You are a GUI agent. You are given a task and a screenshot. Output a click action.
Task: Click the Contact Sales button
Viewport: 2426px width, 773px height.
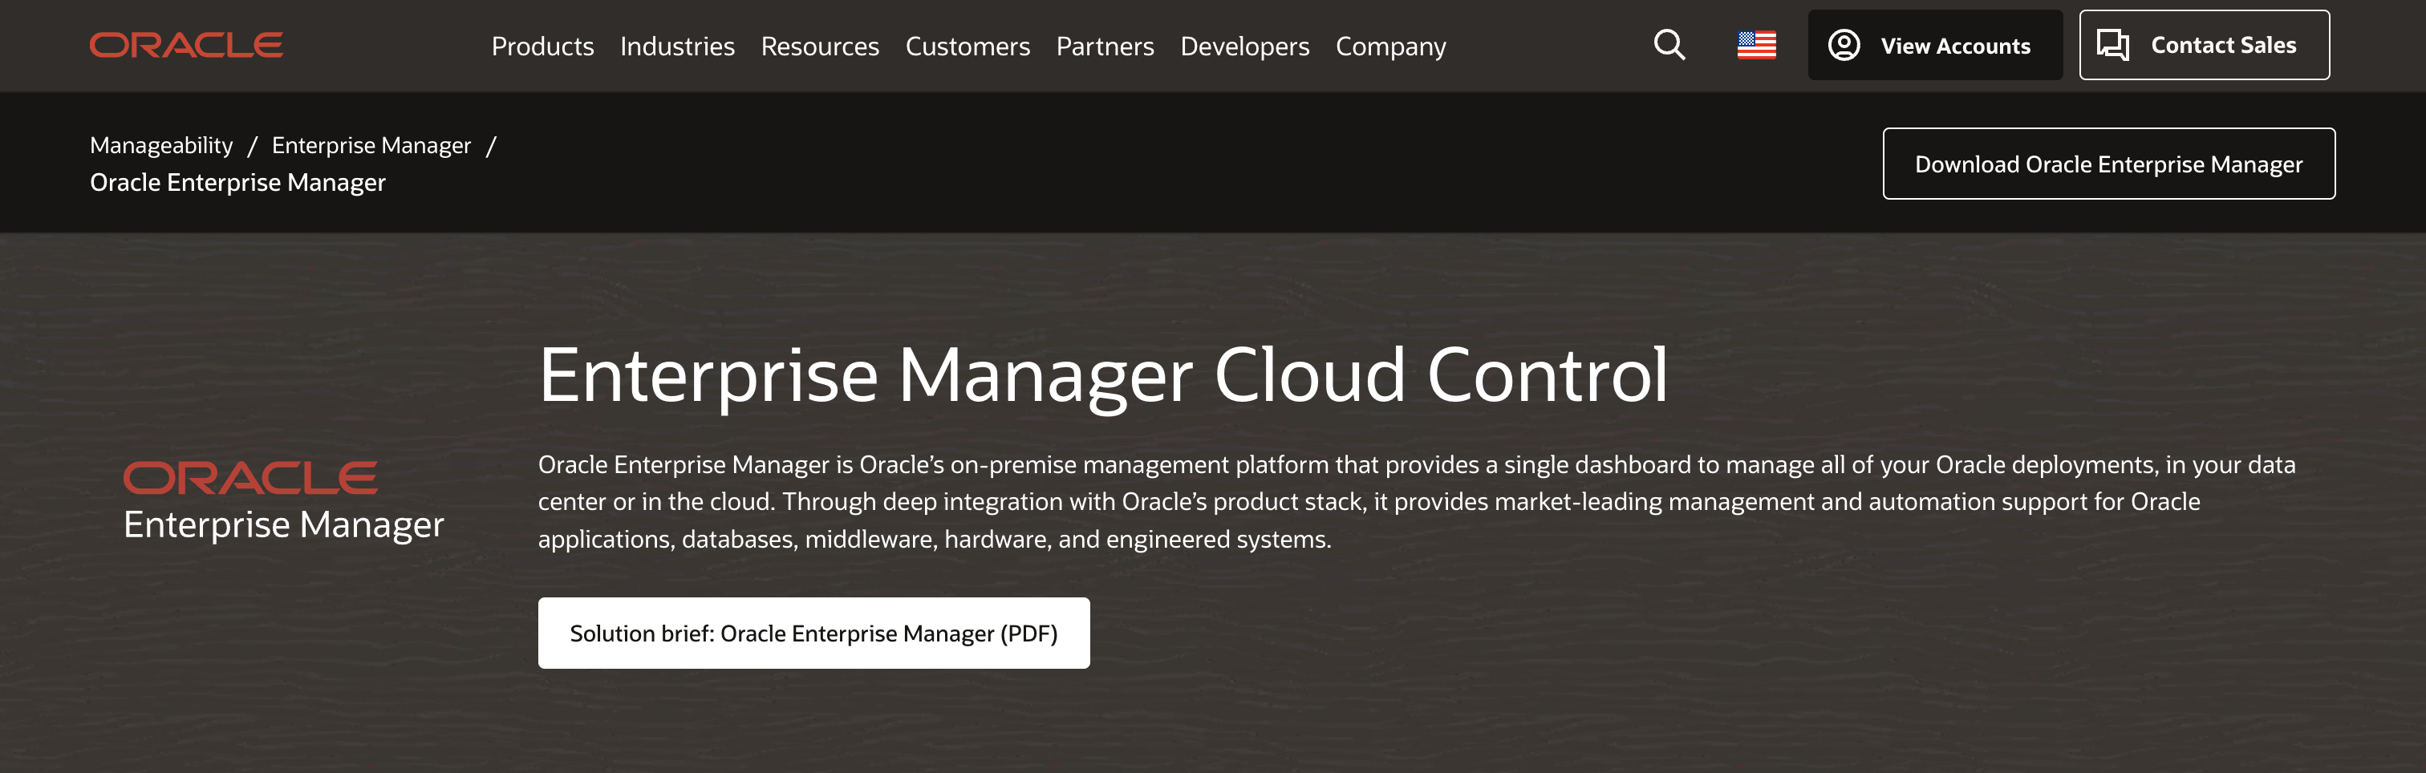point(2204,45)
